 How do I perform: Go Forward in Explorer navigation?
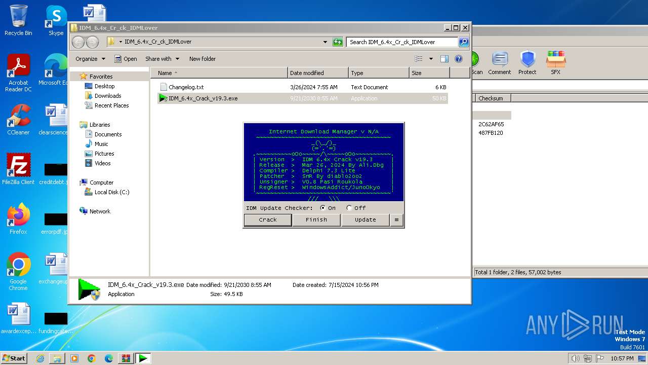click(x=92, y=42)
